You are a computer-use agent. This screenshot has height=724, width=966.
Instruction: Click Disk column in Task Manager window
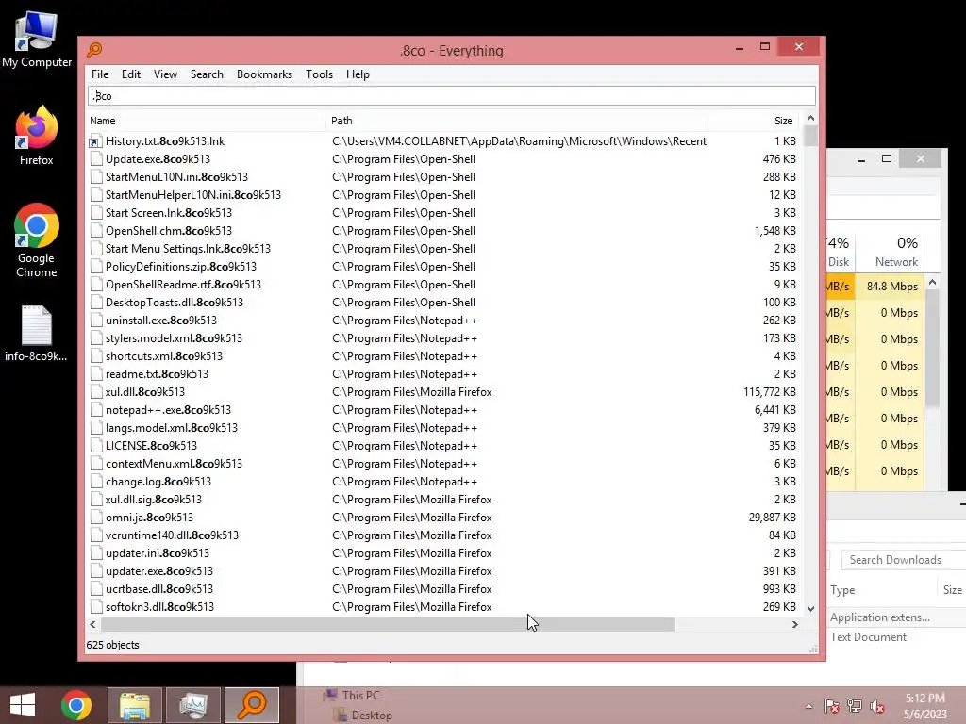coord(839,252)
